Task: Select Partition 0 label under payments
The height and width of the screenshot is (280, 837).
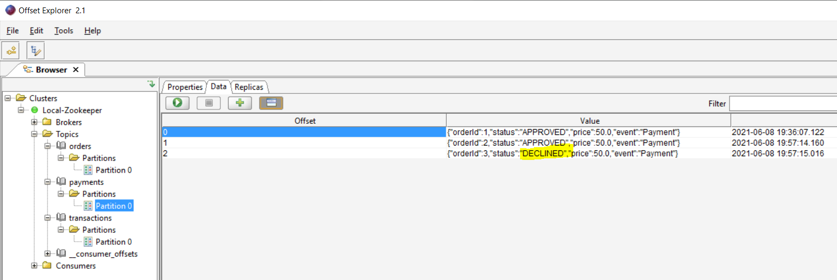Action: coord(114,206)
